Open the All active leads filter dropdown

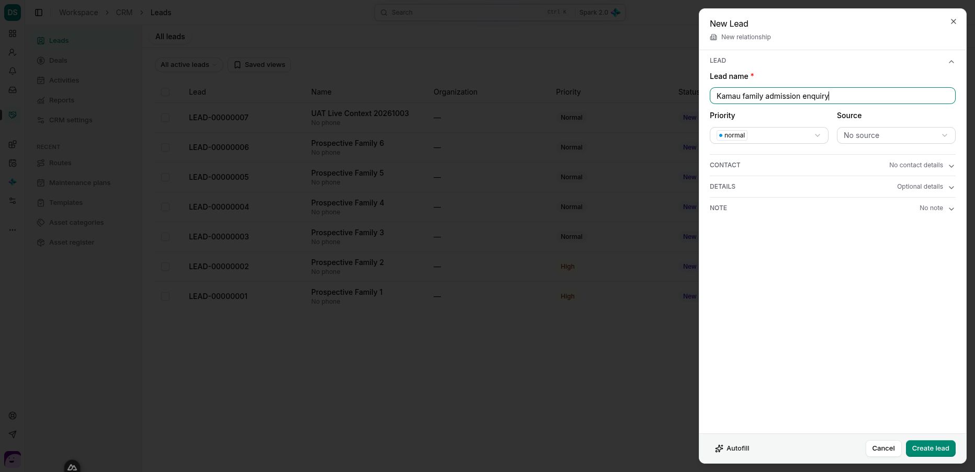188,65
